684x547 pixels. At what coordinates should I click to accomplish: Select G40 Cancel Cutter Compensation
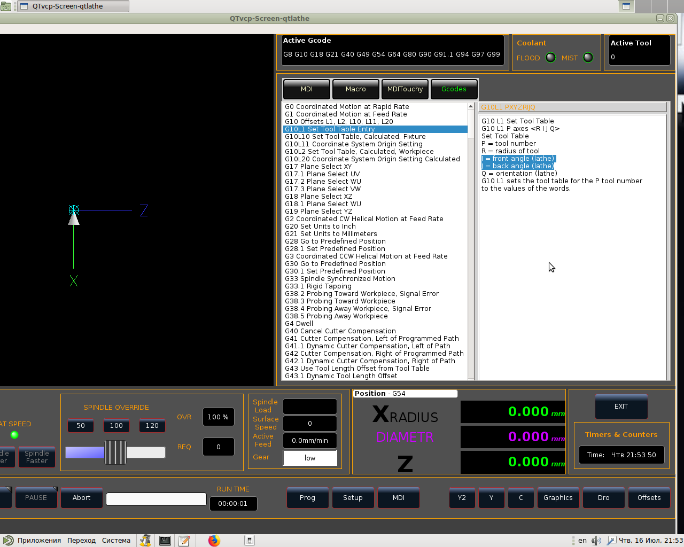click(375, 331)
